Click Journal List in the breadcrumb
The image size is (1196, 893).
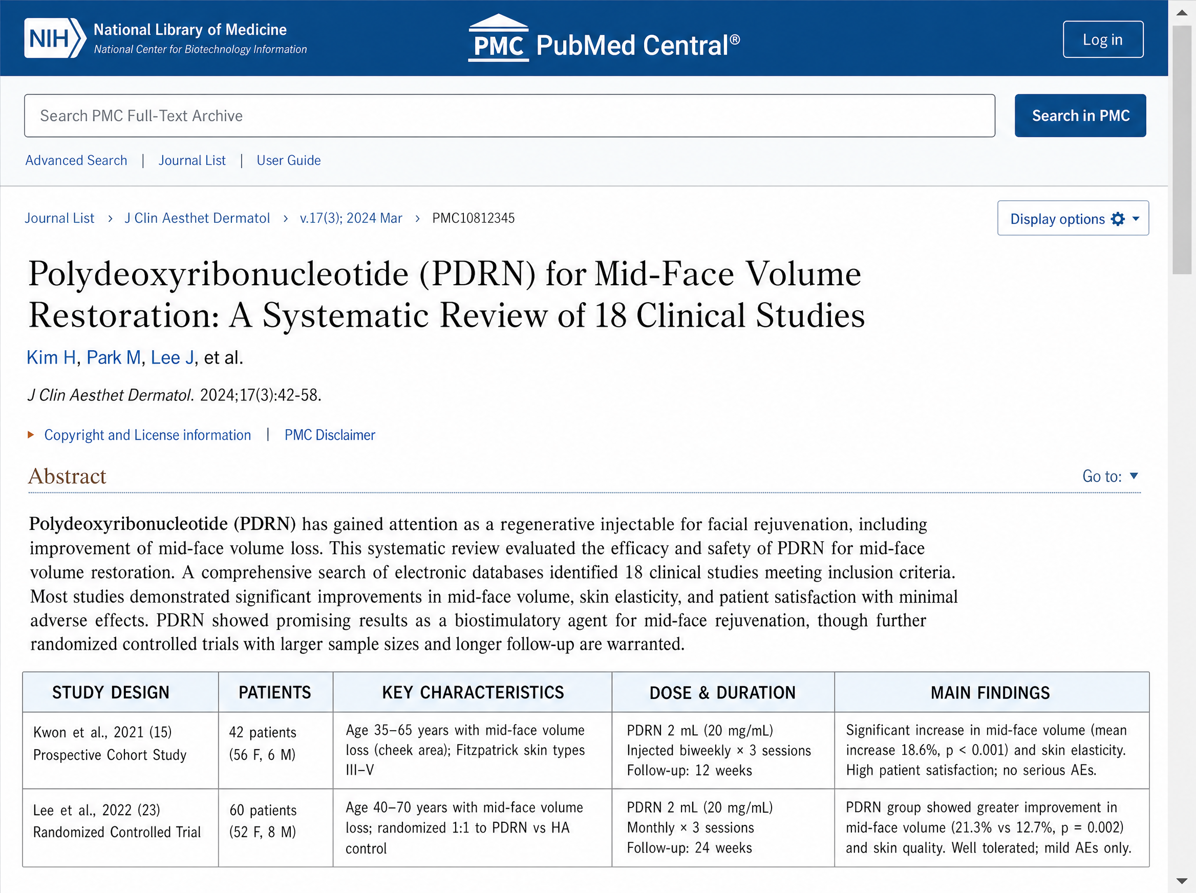[59, 218]
